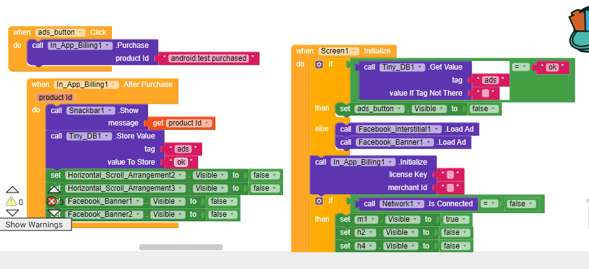Click the warning triangle icon

point(11,201)
